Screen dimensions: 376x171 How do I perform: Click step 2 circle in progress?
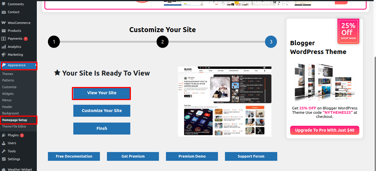(162, 42)
